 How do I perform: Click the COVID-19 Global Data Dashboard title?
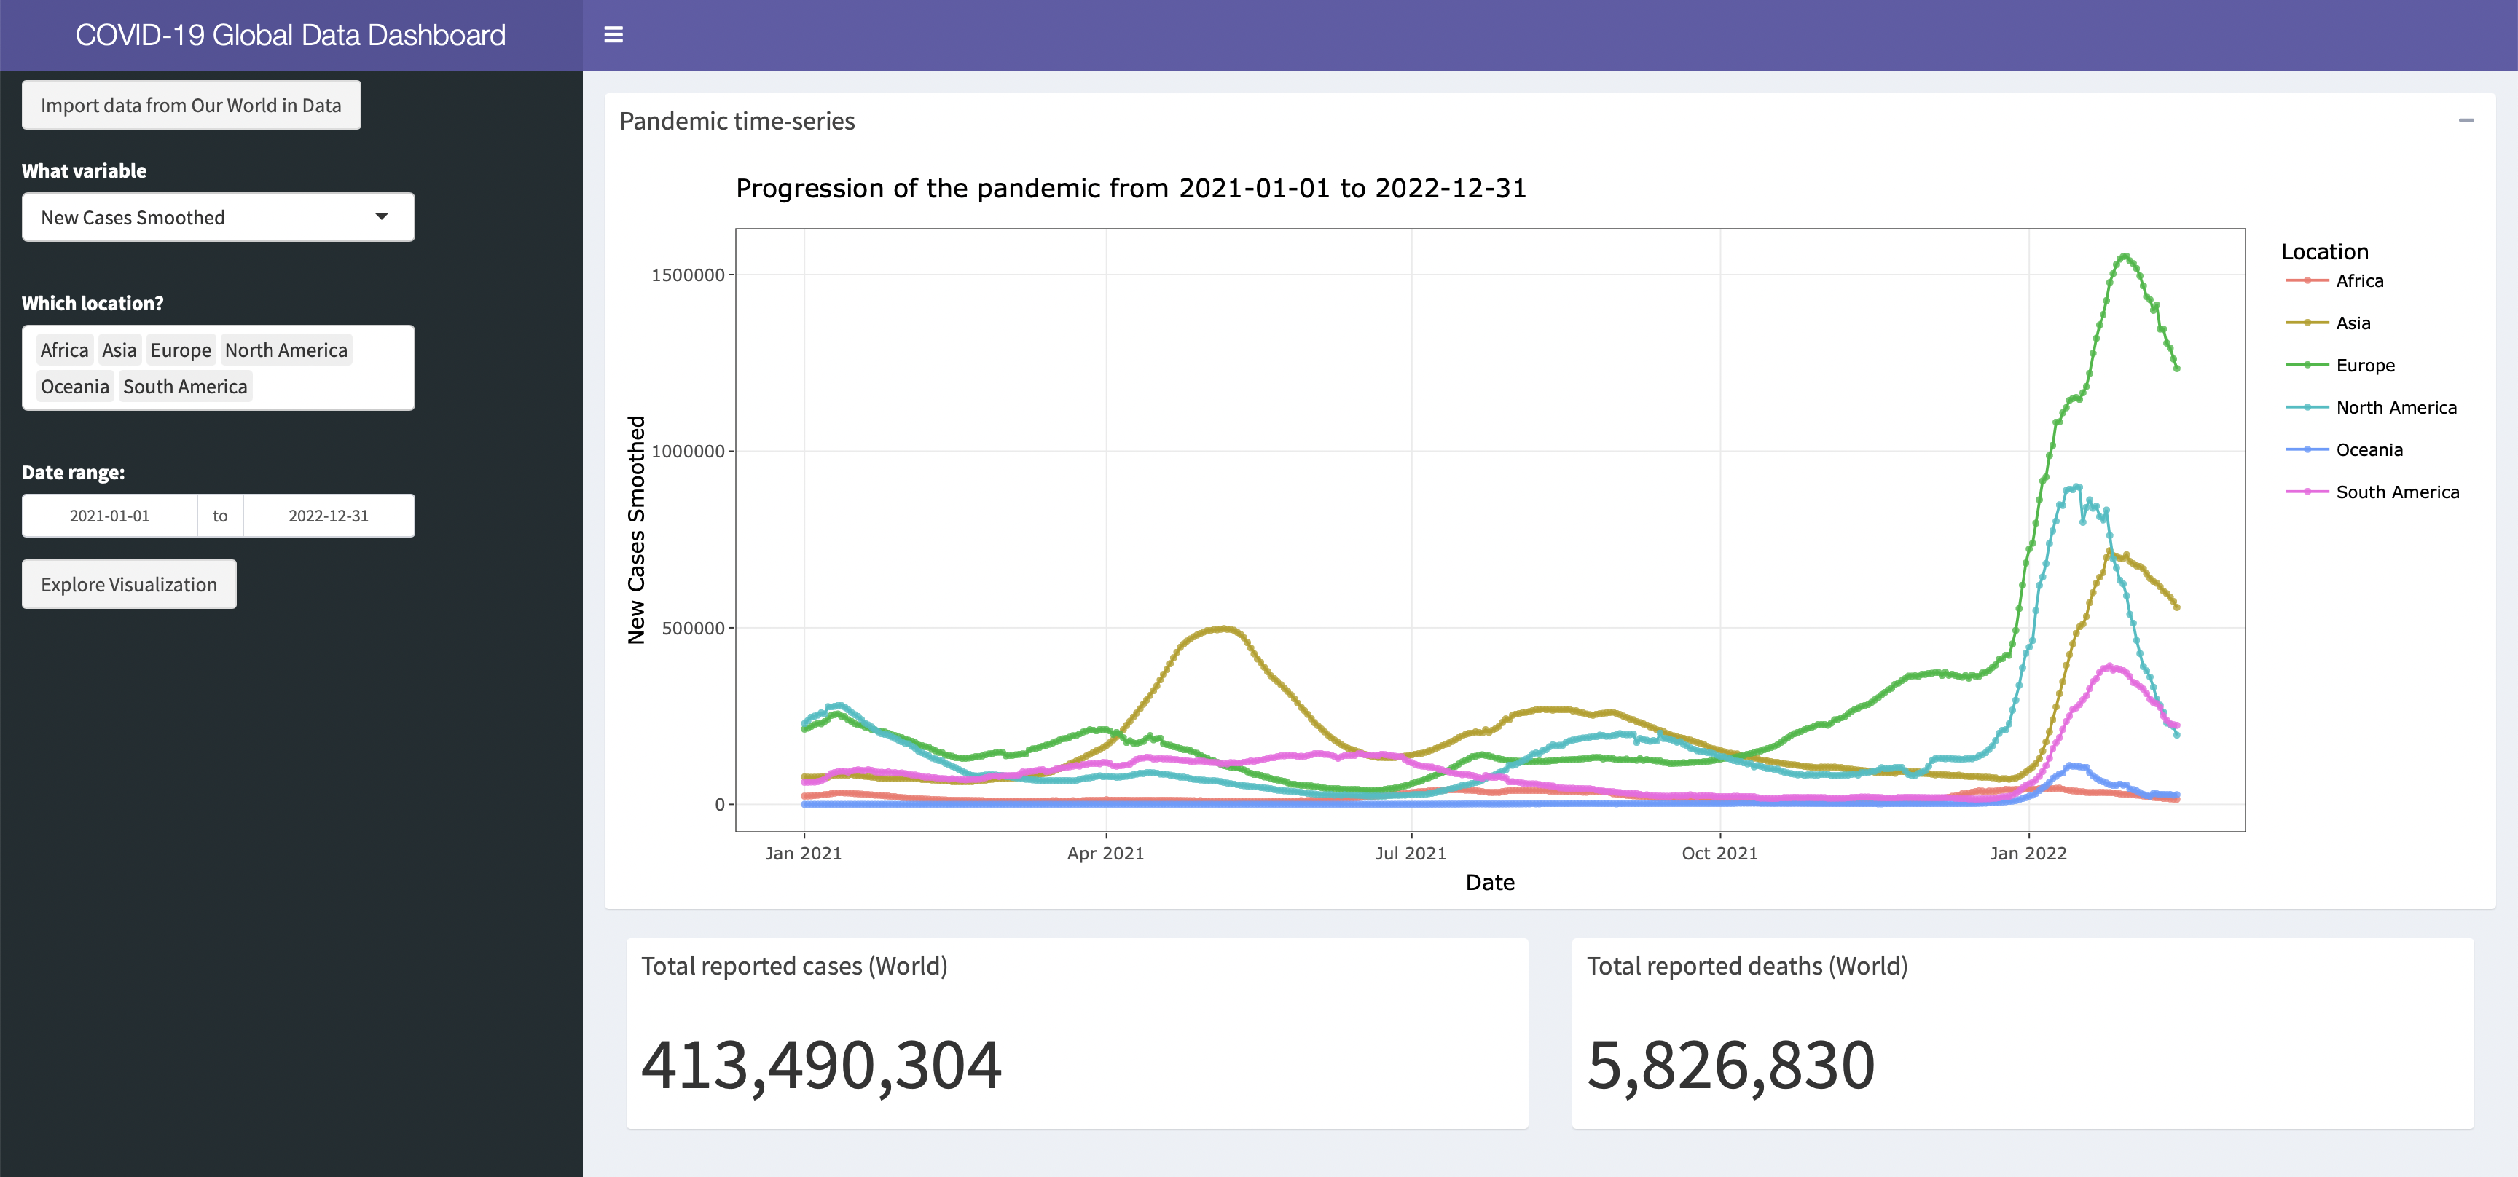(x=290, y=35)
